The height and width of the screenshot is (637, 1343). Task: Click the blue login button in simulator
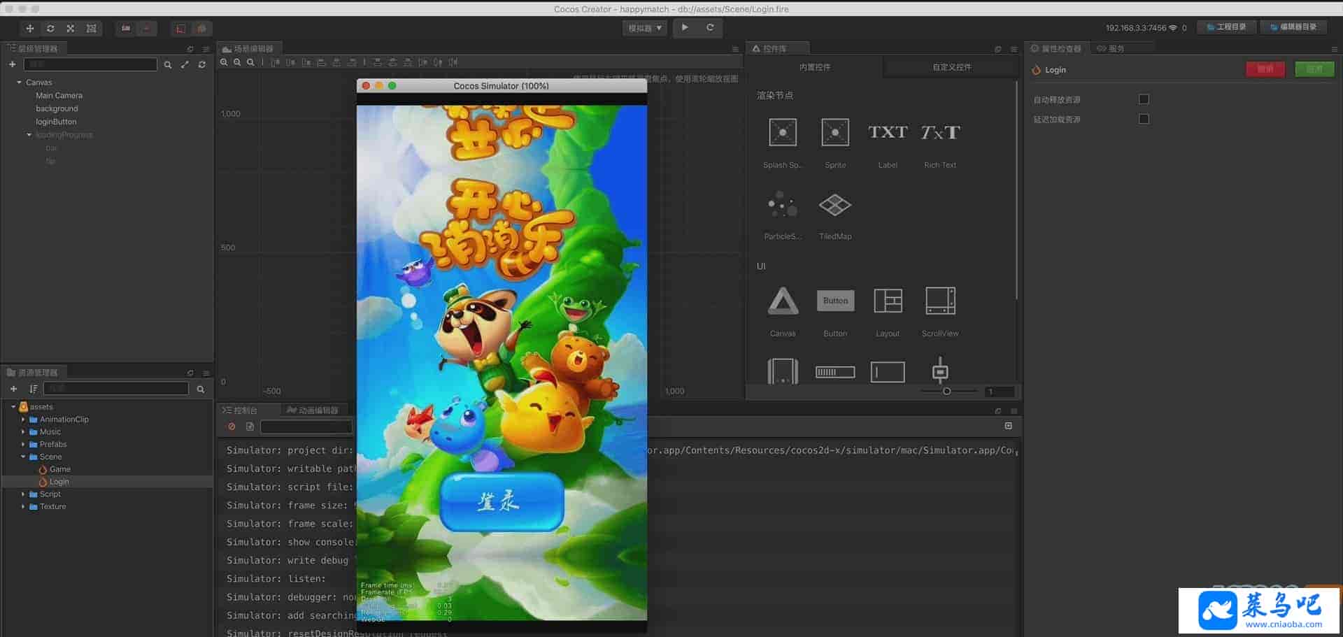[502, 501]
